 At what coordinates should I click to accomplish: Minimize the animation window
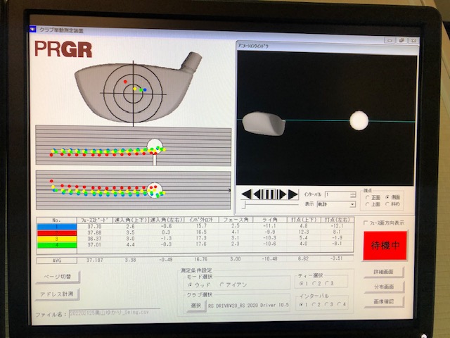390,41
